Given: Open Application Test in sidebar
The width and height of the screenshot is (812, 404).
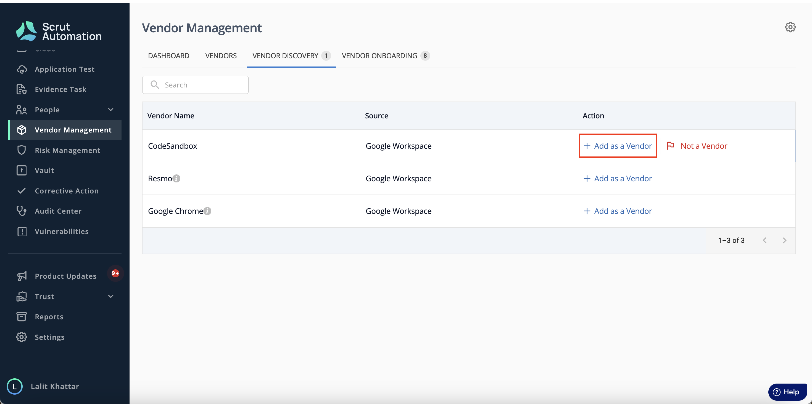Looking at the screenshot, I should tap(65, 69).
